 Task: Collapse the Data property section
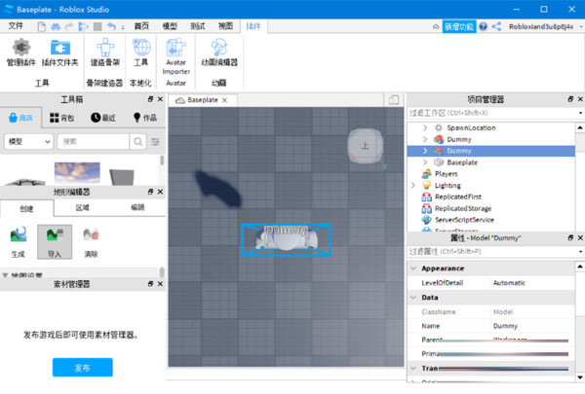[x=413, y=297]
